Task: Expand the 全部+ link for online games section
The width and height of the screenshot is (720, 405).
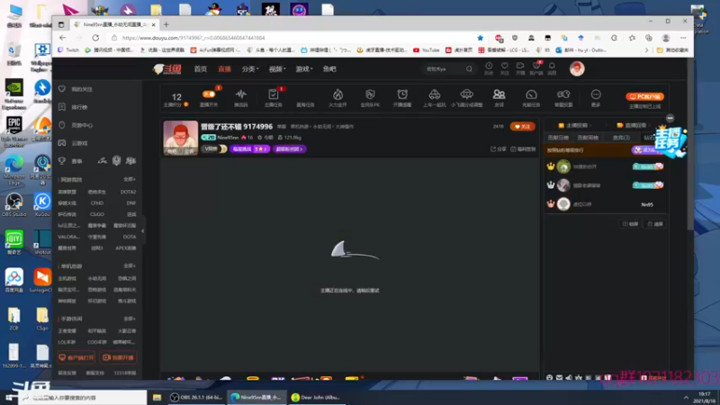Action: [130, 179]
